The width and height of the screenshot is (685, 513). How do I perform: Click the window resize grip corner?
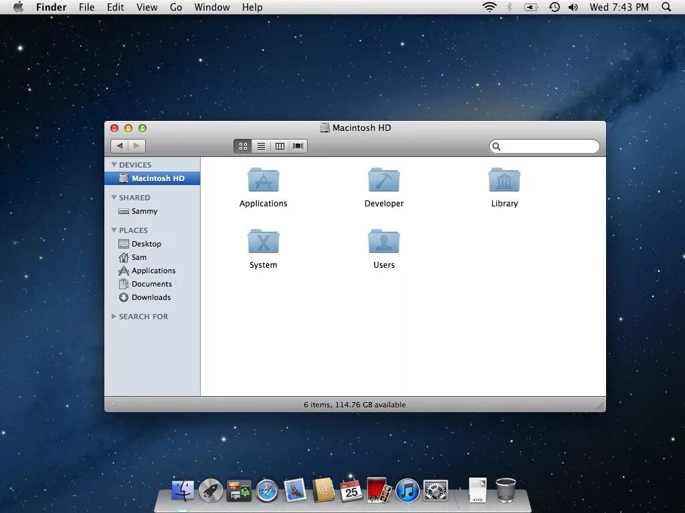tap(601, 406)
